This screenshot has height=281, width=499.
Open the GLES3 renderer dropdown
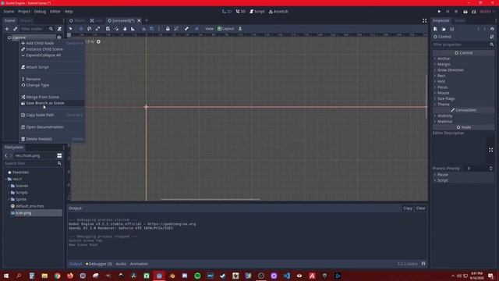pos(487,12)
